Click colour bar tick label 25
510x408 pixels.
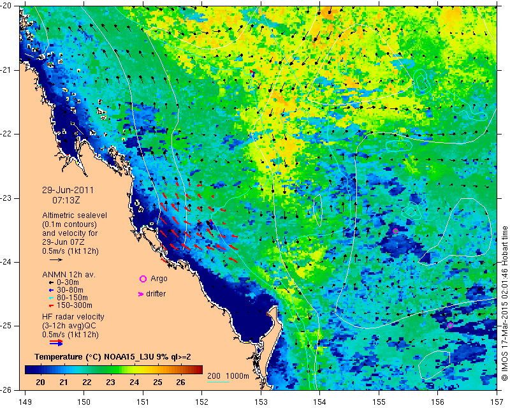coord(157,382)
